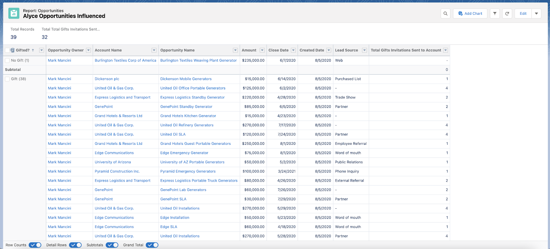This screenshot has width=550, height=249.
Task: Open the Opportunity Name column dropdown
Action: click(x=235, y=50)
